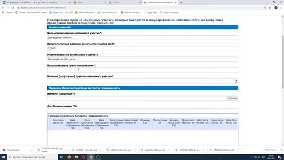This screenshot has height=160, width=284.
Task: Click the Показать все downloads button
Action: click(271, 150)
